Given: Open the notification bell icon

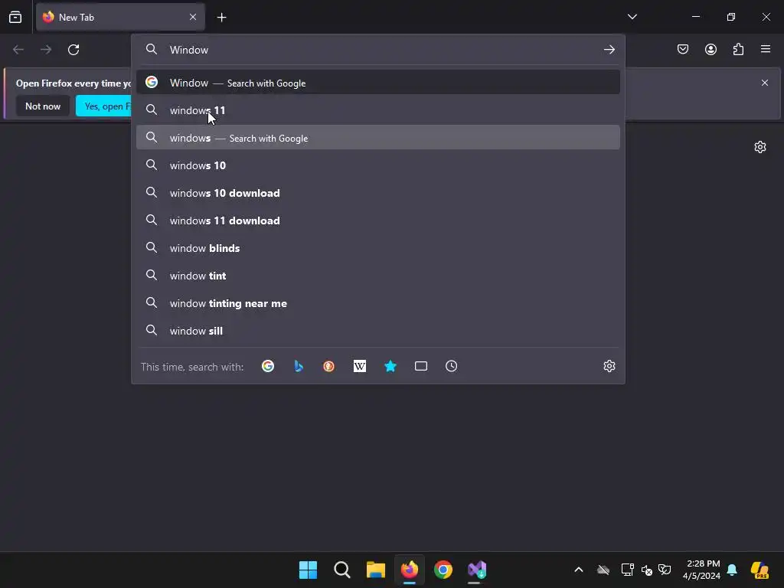Looking at the screenshot, I should [x=732, y=570].
